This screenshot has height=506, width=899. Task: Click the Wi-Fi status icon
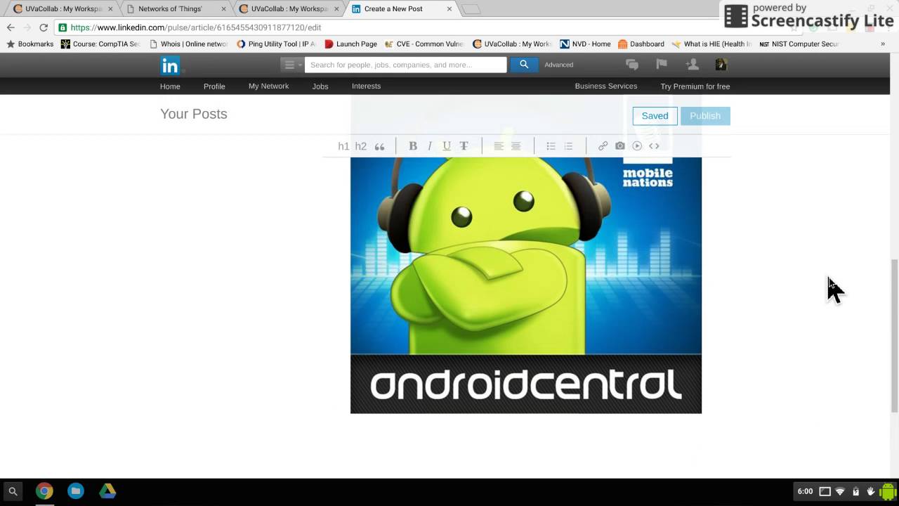click(840, 491)
